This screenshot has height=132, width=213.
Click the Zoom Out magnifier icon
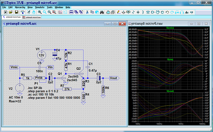[49, 12]
